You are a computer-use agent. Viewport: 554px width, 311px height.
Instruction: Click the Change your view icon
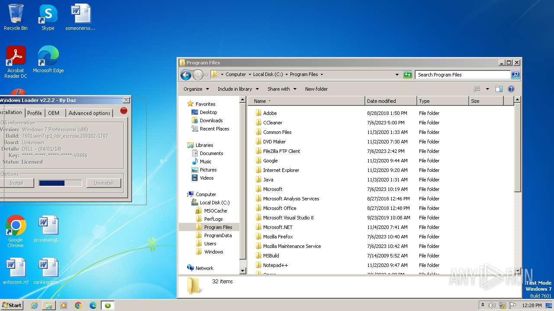(x=477, y=89)
